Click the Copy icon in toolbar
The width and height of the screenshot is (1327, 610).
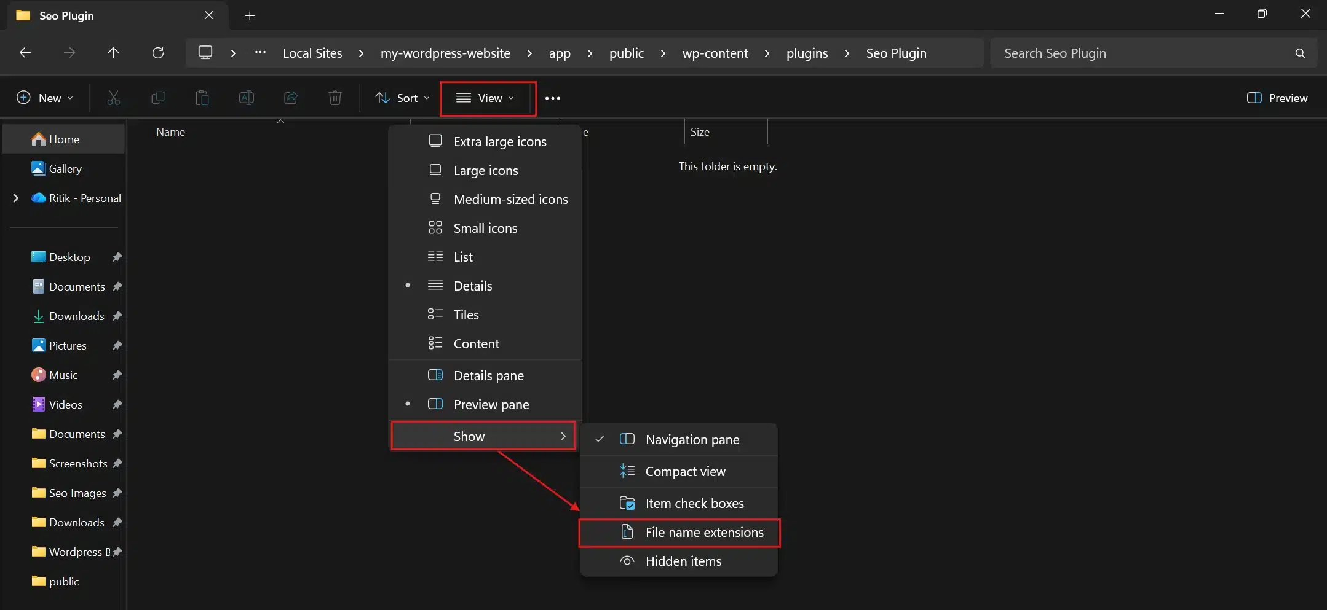(158, 98)
